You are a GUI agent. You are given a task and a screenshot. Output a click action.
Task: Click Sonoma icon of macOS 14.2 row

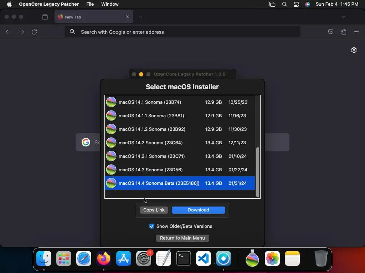coord(111,143)
